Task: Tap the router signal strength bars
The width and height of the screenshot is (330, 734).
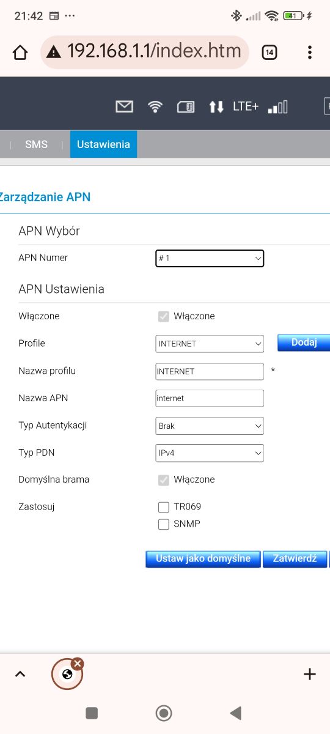Action: pos(278,107)
